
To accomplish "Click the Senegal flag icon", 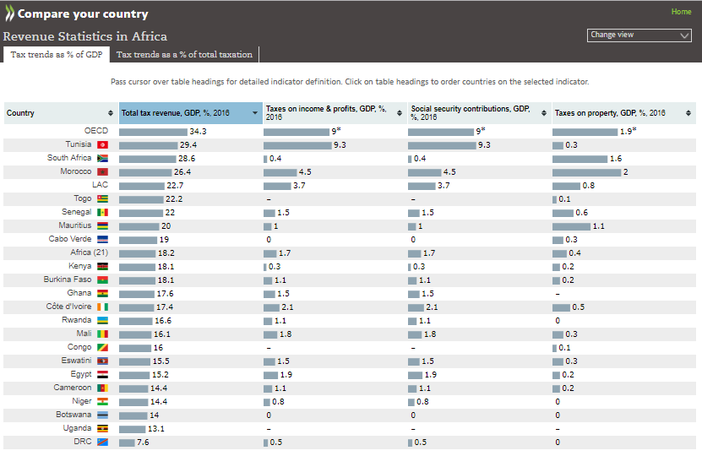I will tap(102, 213).
